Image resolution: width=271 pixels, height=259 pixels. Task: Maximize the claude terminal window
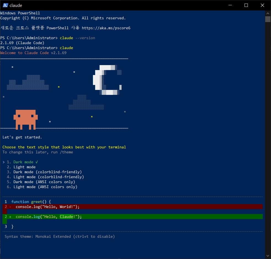point(246,5)
